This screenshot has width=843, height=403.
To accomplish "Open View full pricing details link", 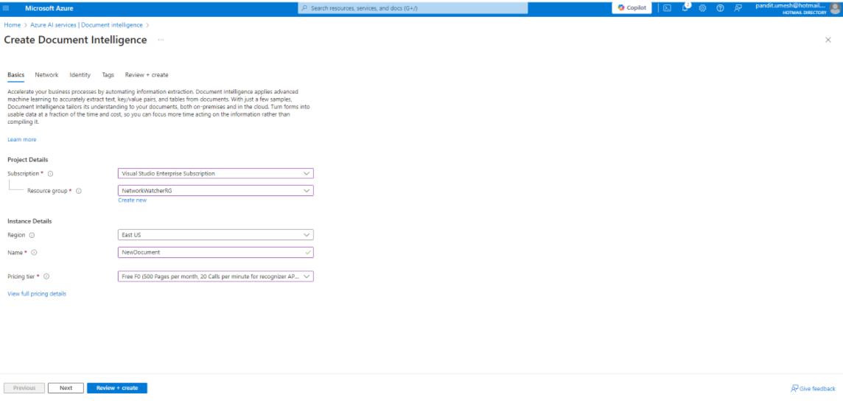I will 37,294.
